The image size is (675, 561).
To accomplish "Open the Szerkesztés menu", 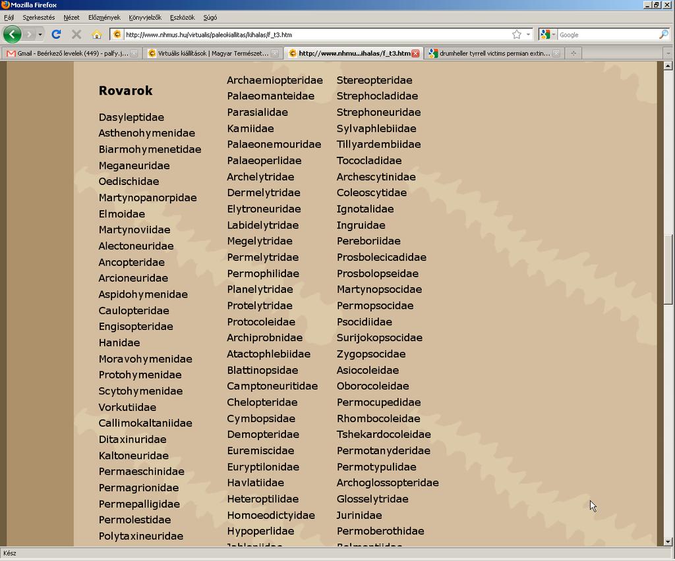I will pos(39,18).
